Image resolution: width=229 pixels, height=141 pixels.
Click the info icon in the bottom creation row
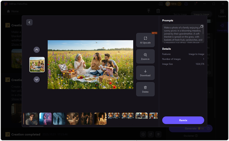(143, 134)
